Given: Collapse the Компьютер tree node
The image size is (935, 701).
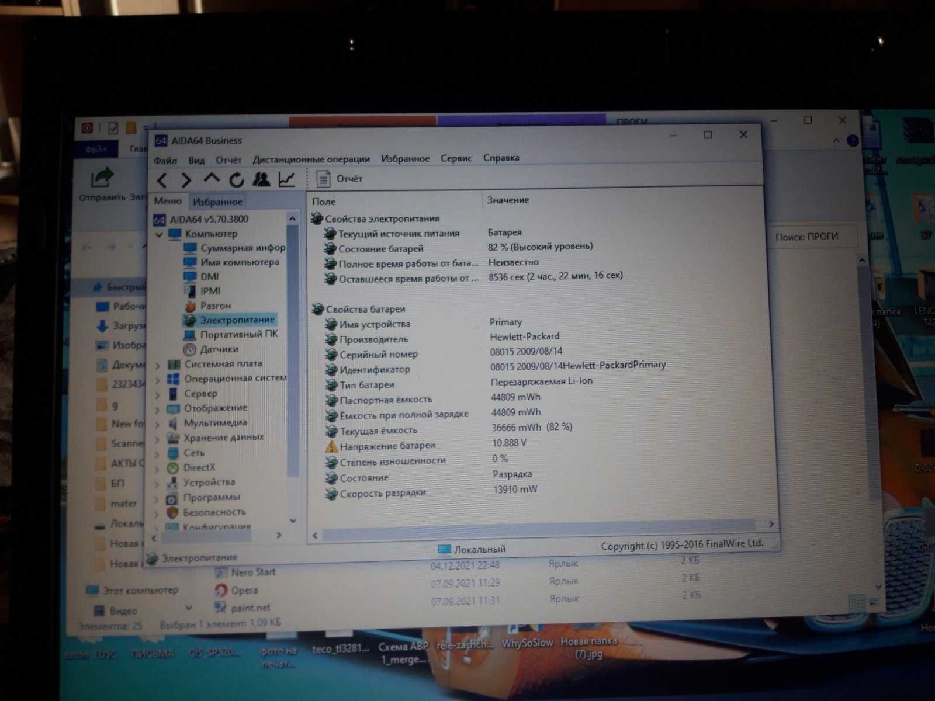Looking at the screenshot, I should pos(159,234).
